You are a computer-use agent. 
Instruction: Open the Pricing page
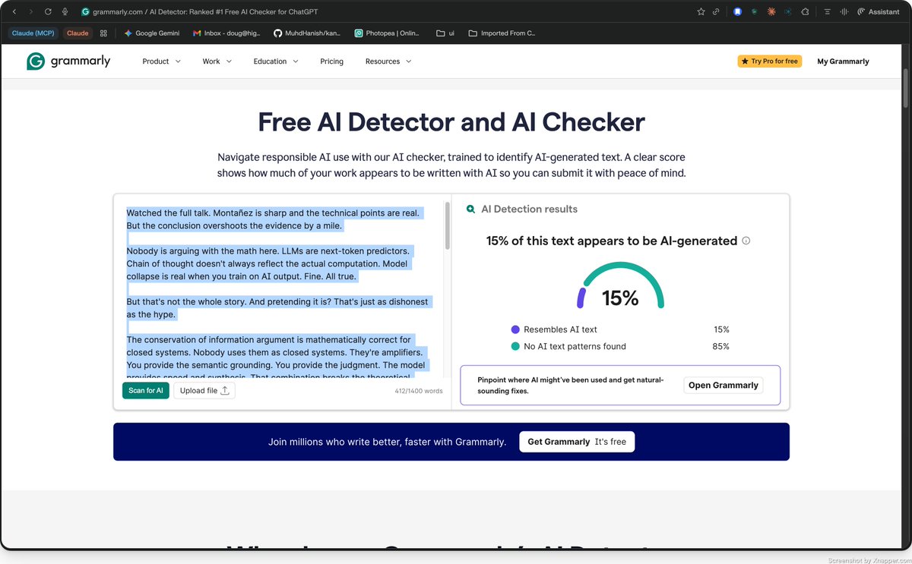331,61
